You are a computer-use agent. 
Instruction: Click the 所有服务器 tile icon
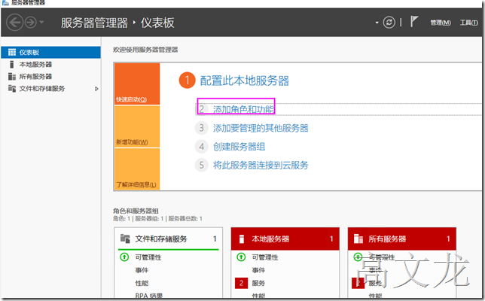click(x=358, y=239)
